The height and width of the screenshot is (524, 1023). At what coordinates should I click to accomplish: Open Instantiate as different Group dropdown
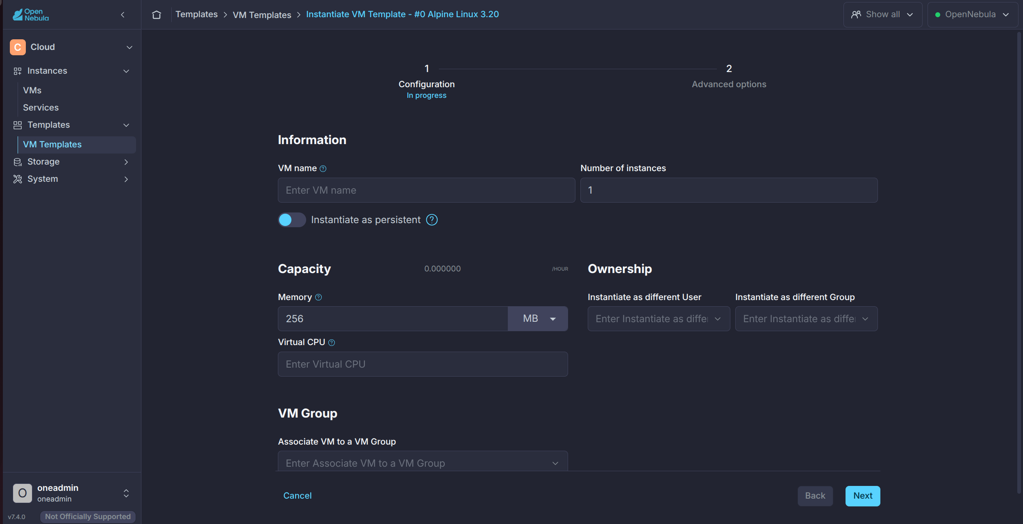click(806, 318)
